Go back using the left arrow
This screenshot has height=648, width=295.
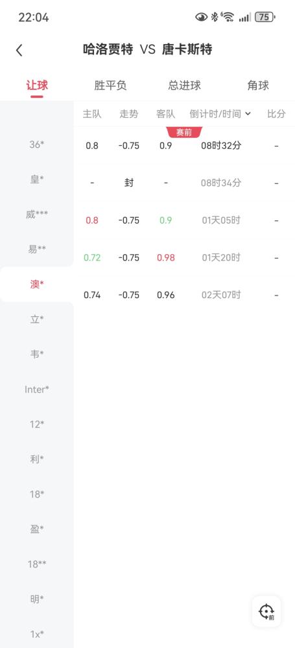tap(19, 51)
